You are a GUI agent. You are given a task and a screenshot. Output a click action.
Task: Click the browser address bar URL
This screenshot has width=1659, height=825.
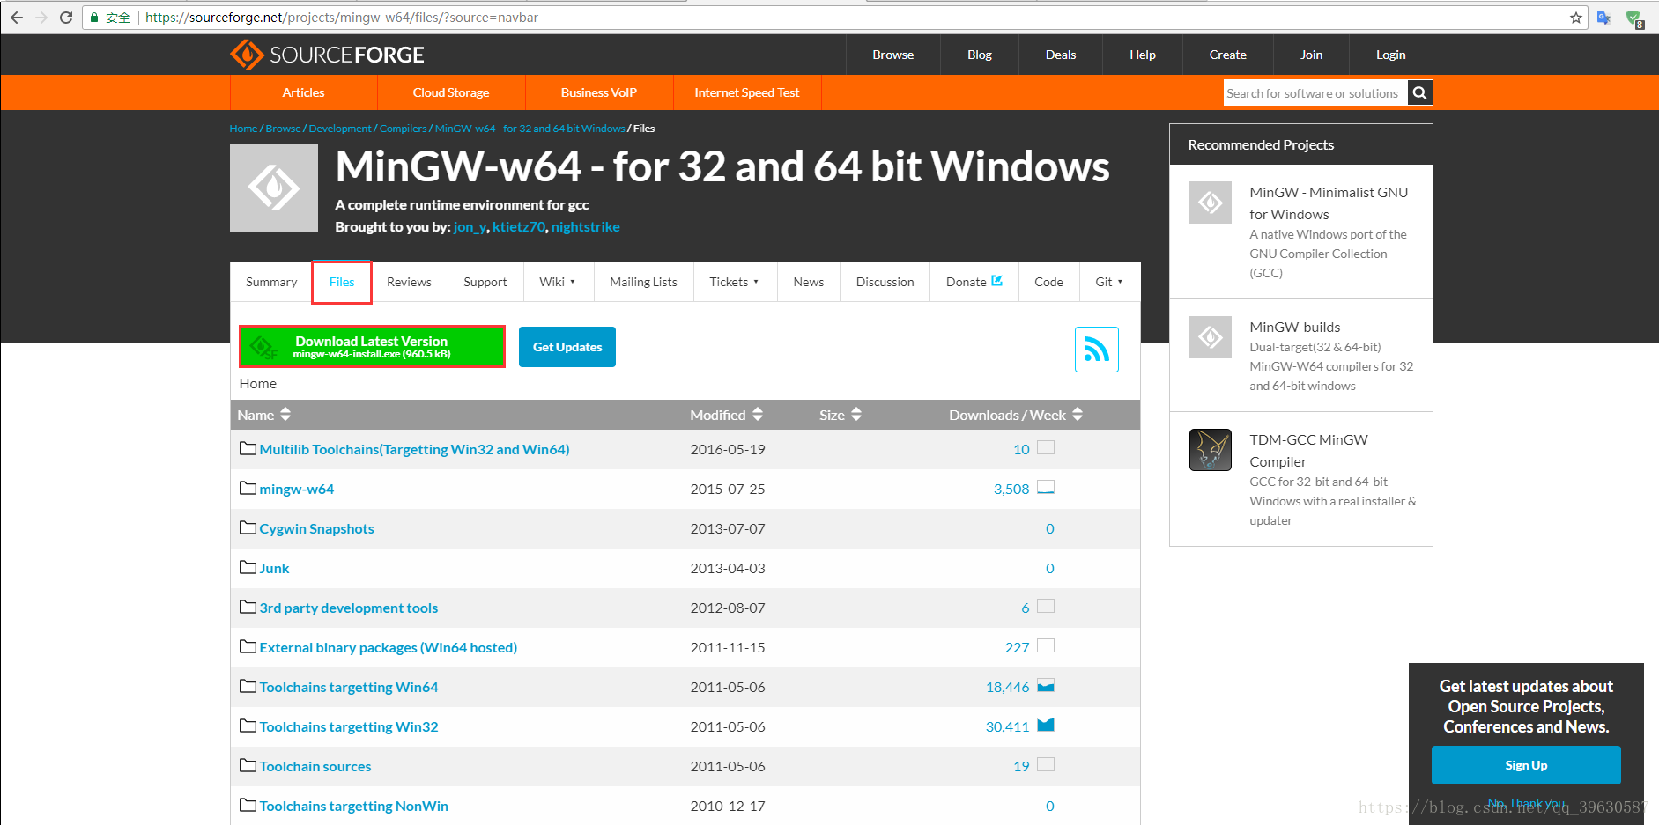342,18
